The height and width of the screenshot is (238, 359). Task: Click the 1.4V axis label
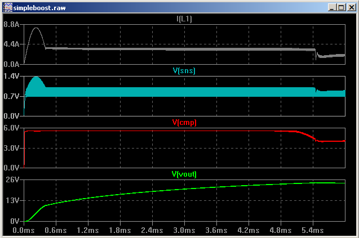11,76
